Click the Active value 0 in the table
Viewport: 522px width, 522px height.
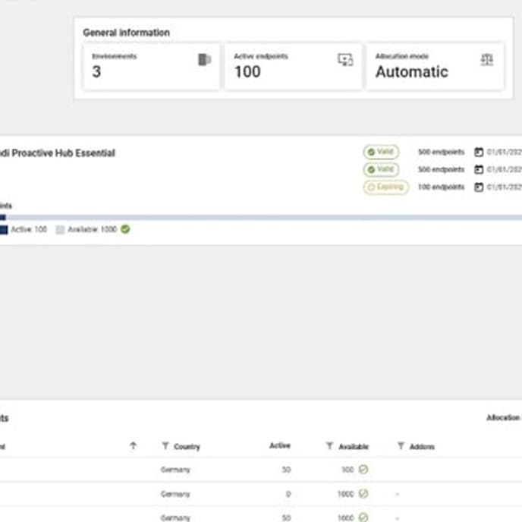(x=288, y=494)
